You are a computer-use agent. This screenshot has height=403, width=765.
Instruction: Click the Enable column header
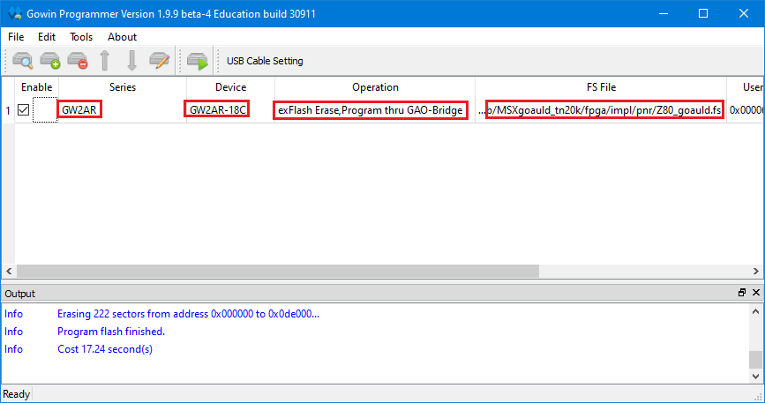click(36, 87)
